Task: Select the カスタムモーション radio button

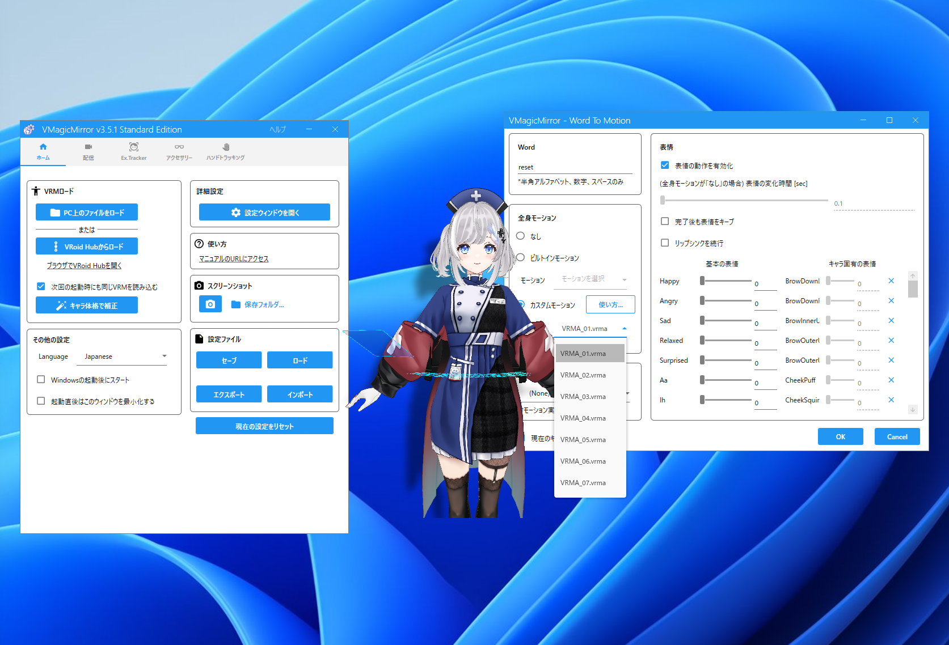Action: coord(521,304)
